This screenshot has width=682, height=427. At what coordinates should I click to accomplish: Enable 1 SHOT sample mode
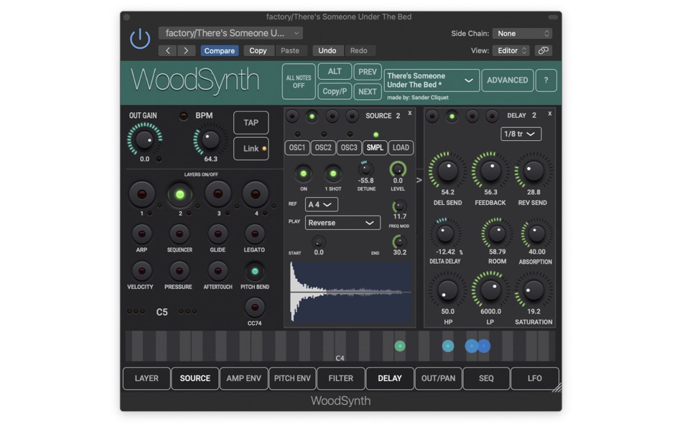(332, 173)
